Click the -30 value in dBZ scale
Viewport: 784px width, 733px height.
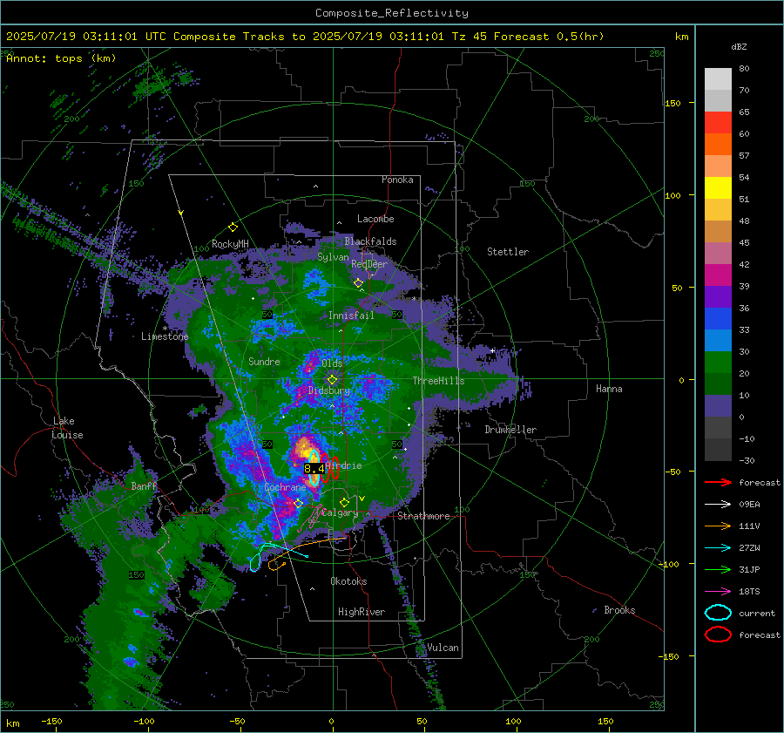pos(747,460)
